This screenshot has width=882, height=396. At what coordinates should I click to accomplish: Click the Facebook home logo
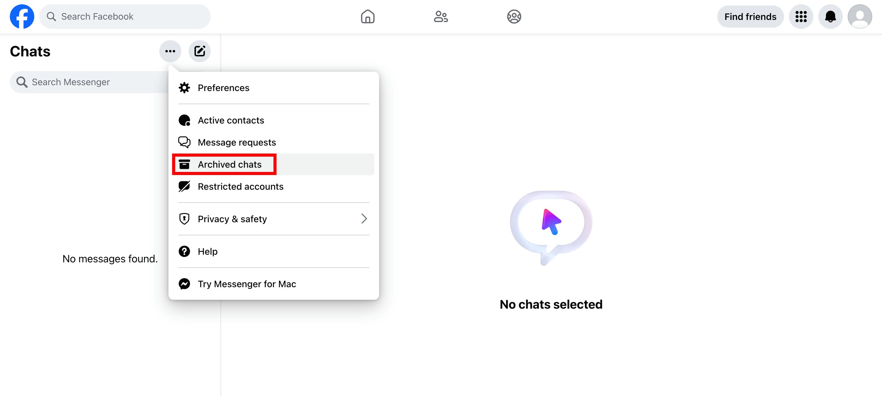point(22,16)
